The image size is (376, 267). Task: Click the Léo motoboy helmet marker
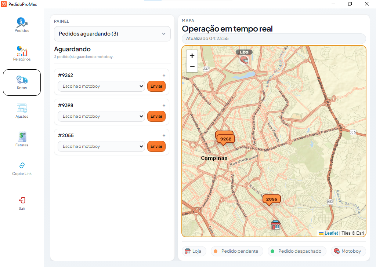click(x=244, y=60)
